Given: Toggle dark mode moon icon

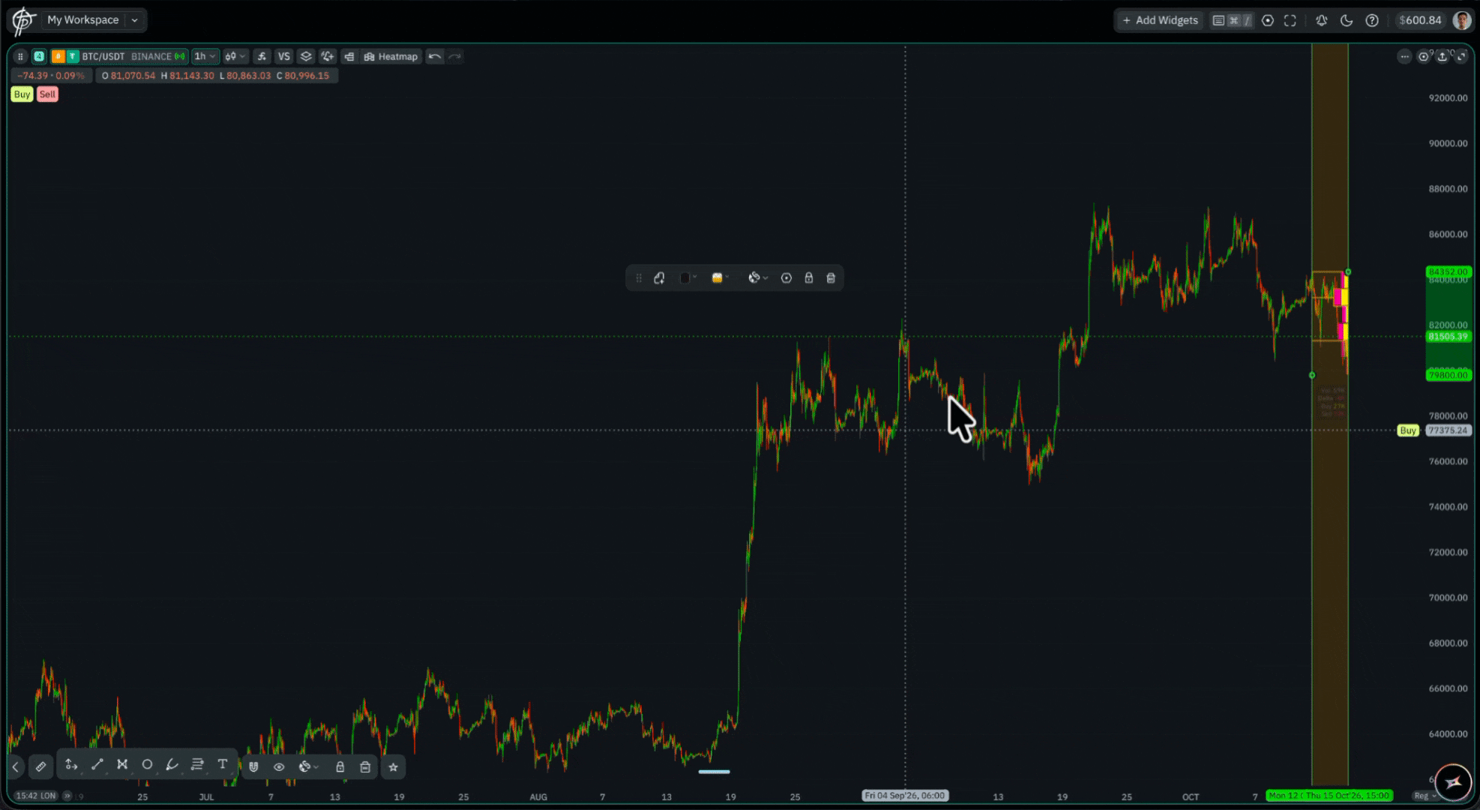Looking at the screenshot, I should [1347, 21].
